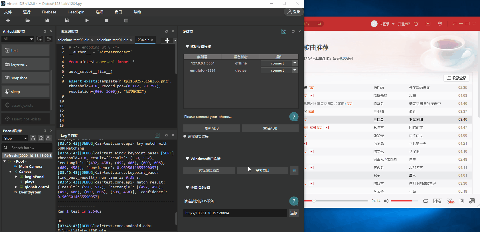Screen dimensions: 480x232
Task: Click 收藏全部 in the music player
Action: [456, 78]
